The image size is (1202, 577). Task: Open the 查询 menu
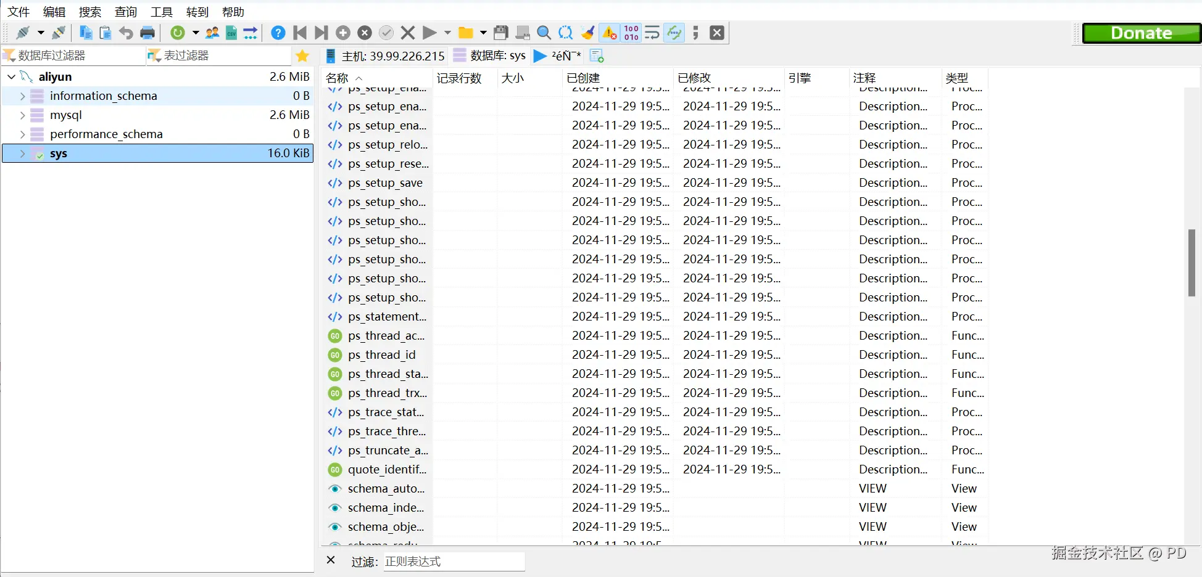click(126, 12)
